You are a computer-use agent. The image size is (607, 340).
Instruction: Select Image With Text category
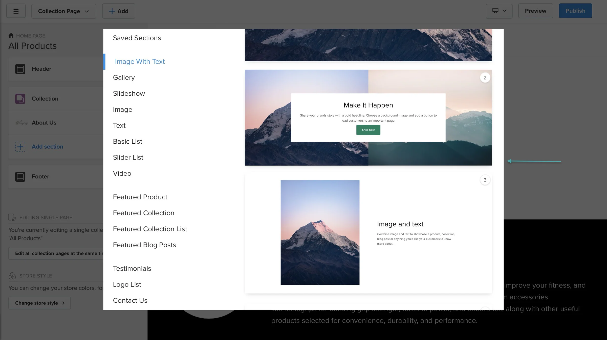coord(140,62)
